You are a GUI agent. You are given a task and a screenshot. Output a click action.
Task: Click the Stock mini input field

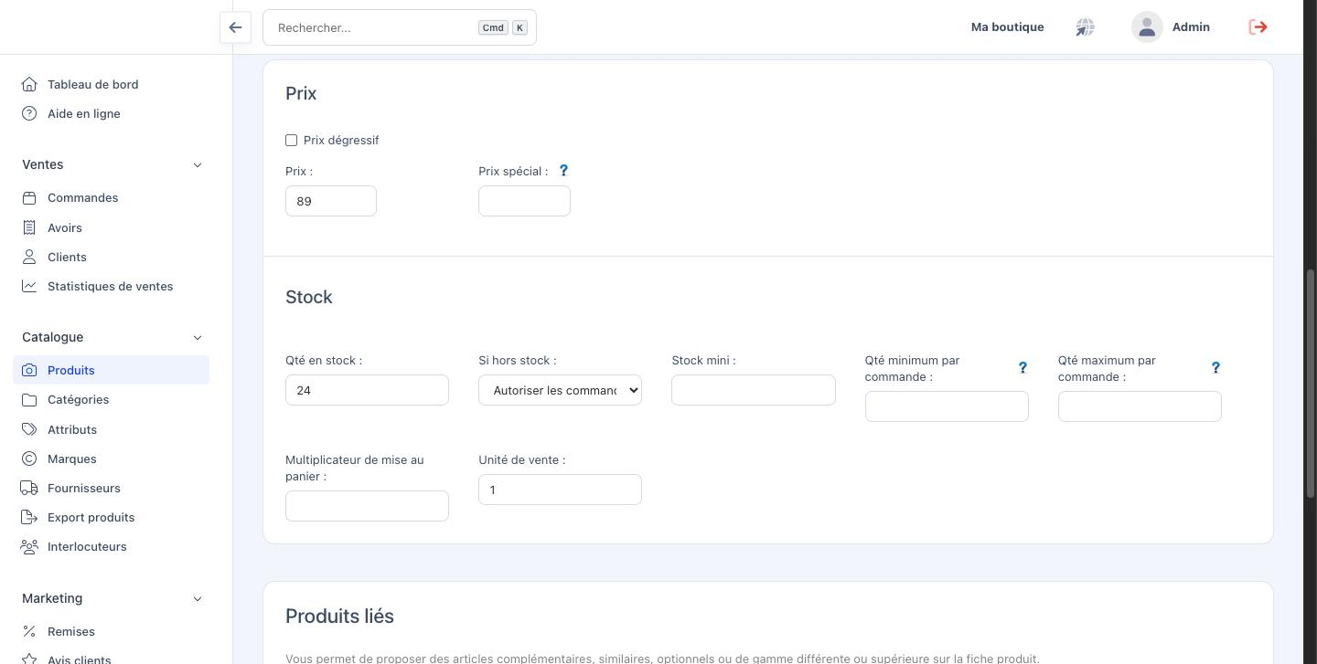click(x=754, y=390)
